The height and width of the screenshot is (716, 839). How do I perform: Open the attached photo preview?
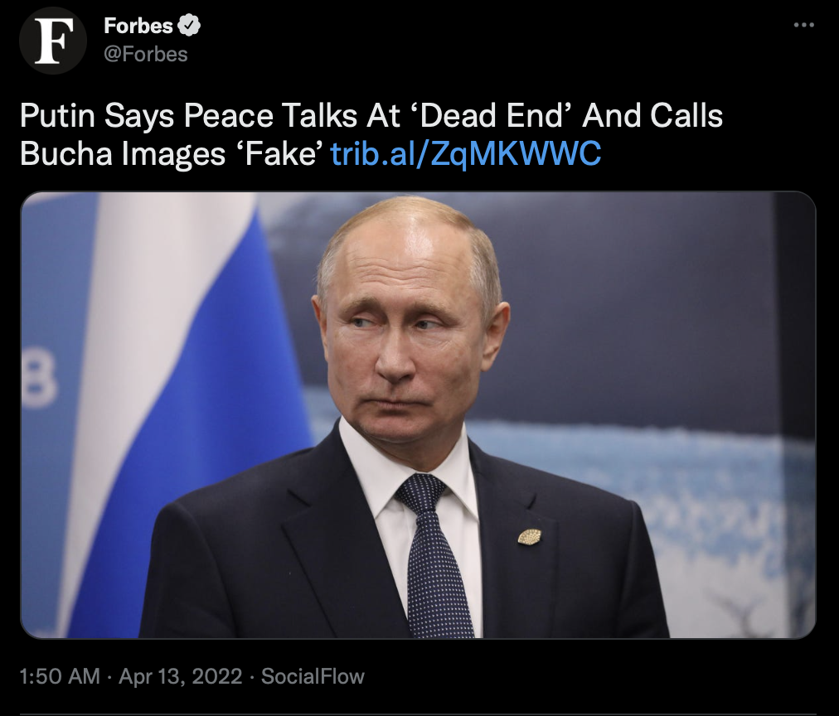click(418, 415)
